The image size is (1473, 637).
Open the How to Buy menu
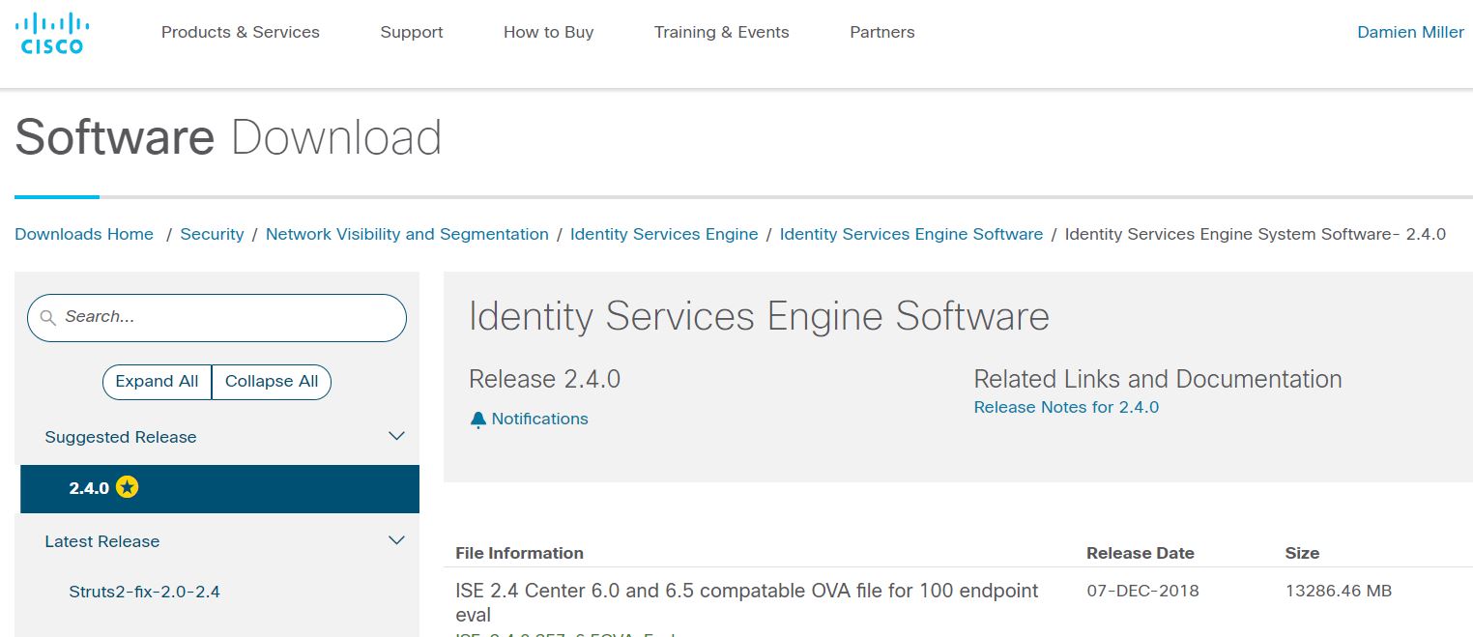(549, 32)
